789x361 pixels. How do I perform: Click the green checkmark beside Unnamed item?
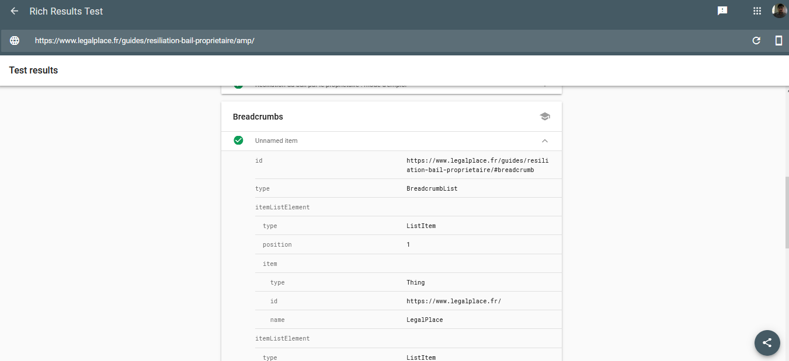(238, 141)
